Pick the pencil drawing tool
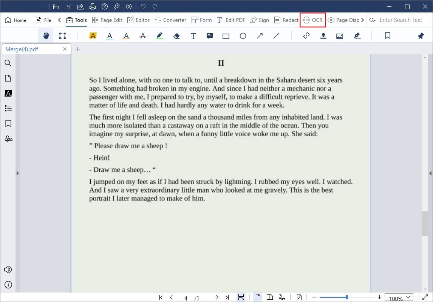Viewport: 433px width, 302px height. 159,36
